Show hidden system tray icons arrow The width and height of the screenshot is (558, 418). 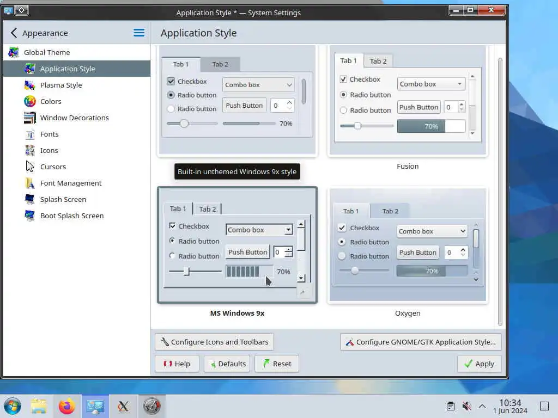482,406
